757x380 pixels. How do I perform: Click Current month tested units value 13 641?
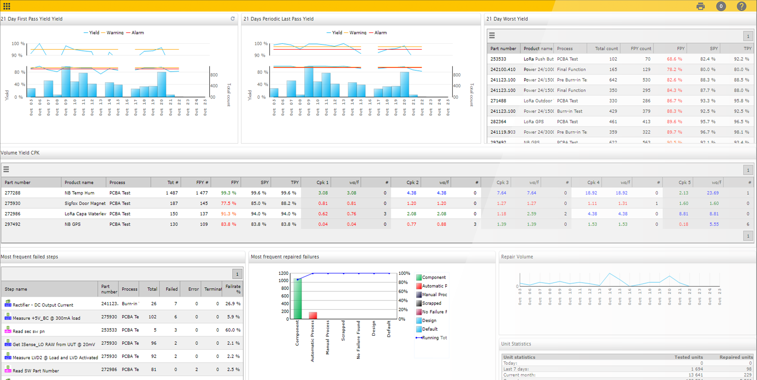(696, 375)
